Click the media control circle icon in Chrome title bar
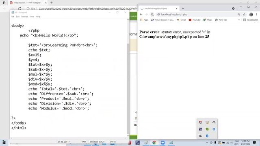The width and height of the screenshot is (260, 146). [233, 9]
